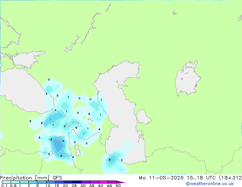The width and height of the screenshot is (242, 187).
Task: Click the legend label '10'
Action: 48,185
